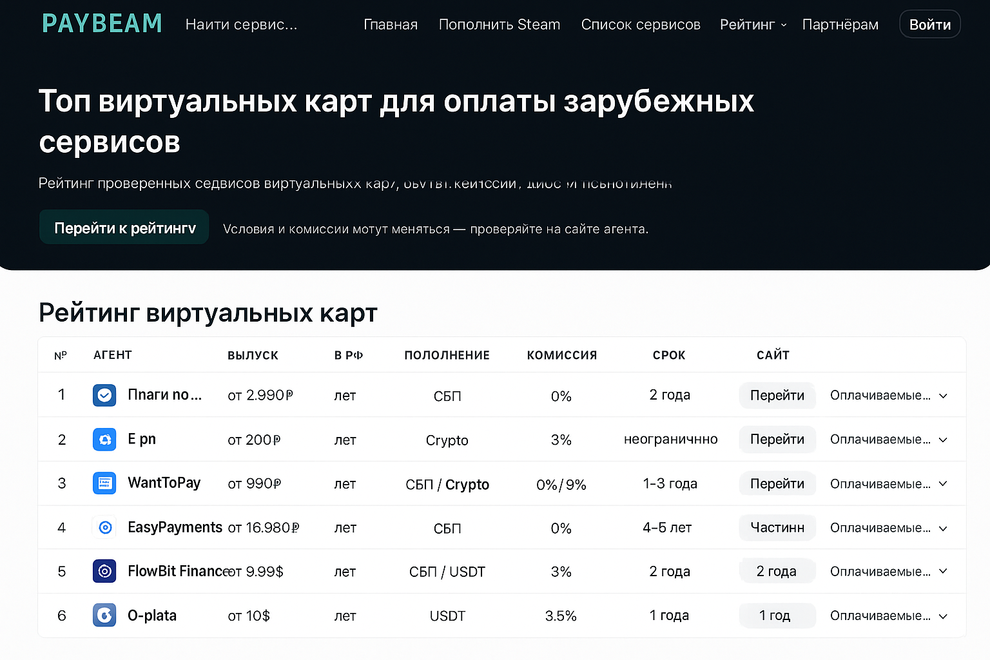Expand Оплачиваемые in the Плати по... row
This screenshot has height=660, width=990.
tap(889, 395)
